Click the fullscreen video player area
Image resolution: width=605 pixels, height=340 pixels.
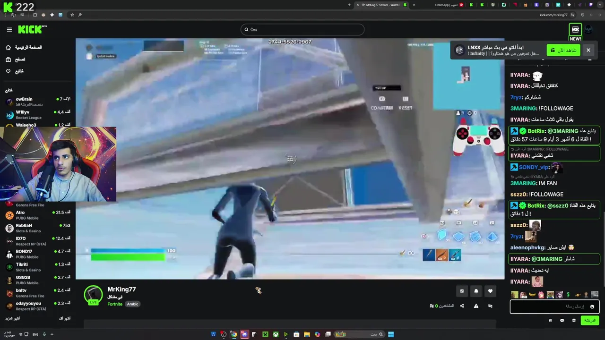tap(290, 159)
